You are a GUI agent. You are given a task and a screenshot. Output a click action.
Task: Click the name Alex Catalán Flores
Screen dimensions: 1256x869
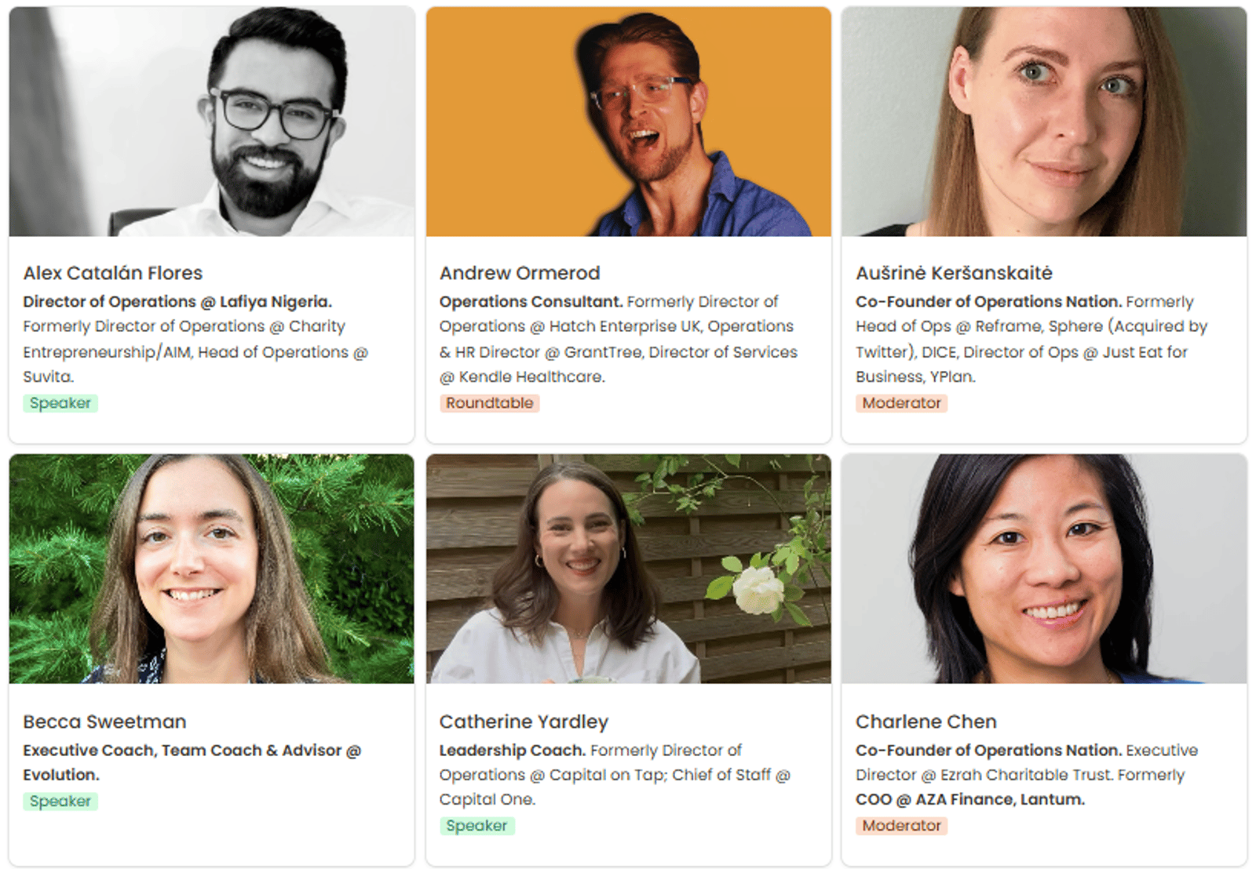coord(113,273)
